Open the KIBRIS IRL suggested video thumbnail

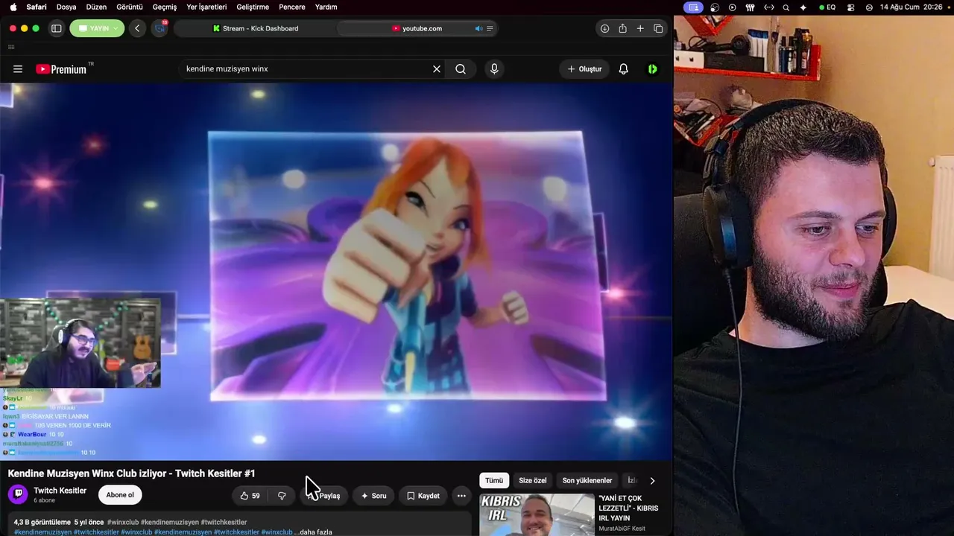[537, 514]
